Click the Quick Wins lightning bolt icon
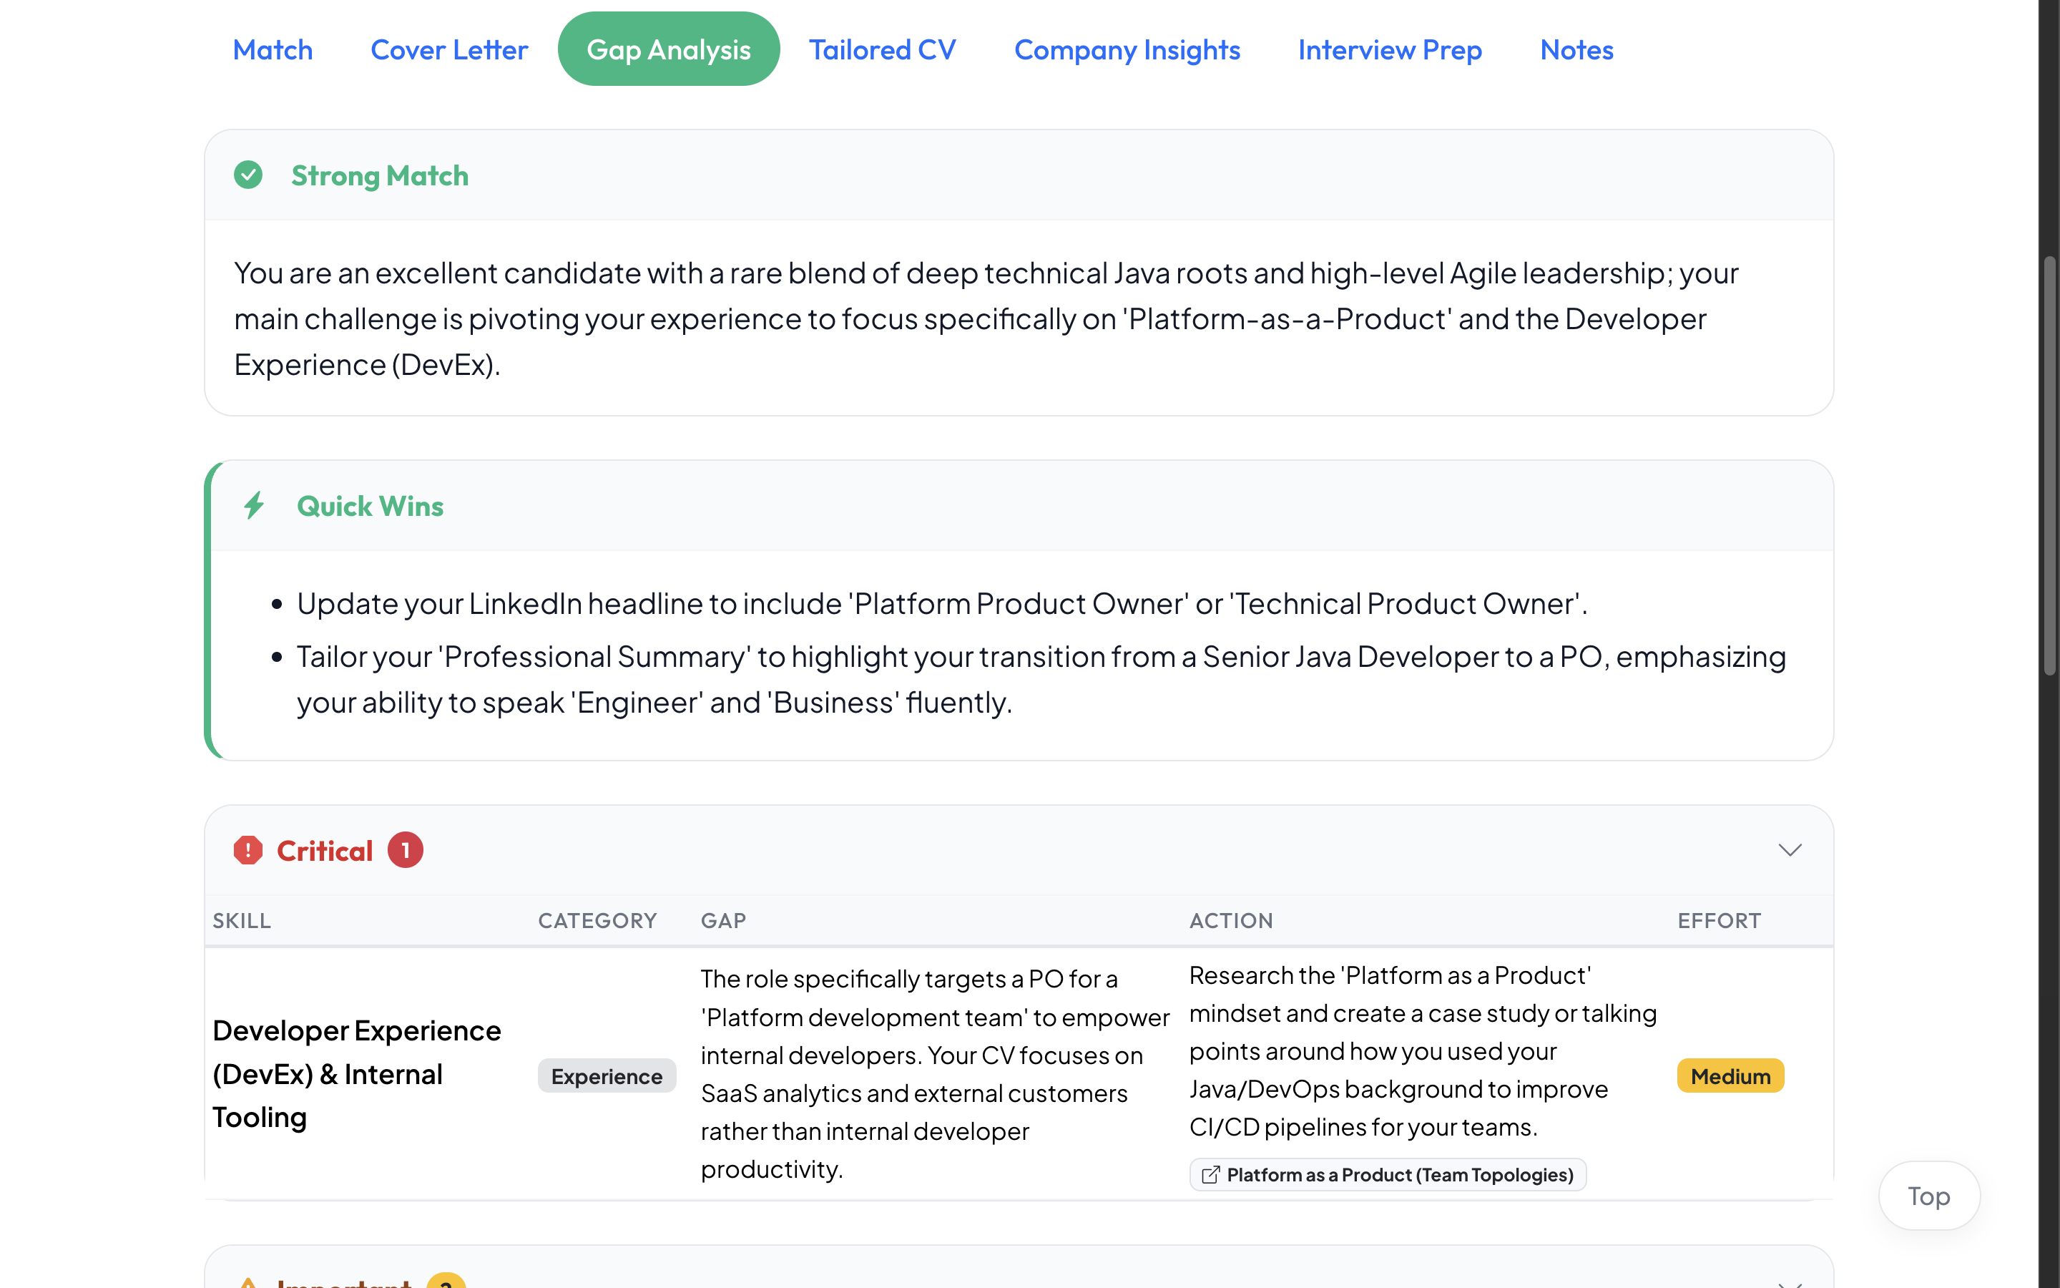The height and width of the screenshot is (1288, 2060). (x=254, y=505)
